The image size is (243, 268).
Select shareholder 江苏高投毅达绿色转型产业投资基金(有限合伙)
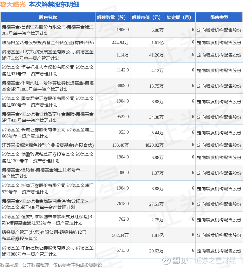click(48, 145)
